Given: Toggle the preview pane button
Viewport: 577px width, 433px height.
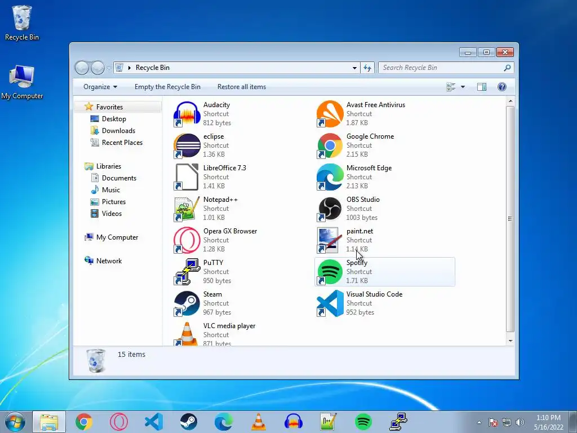Looking at the screenshot, I should point(482,87).
